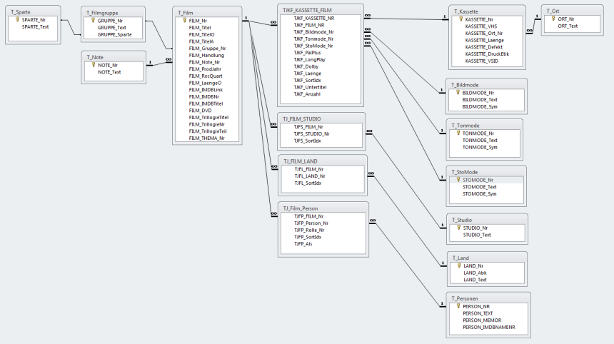
Task: Click the key icon next to GRUPPE_Nr
Action: click(92, 21)
